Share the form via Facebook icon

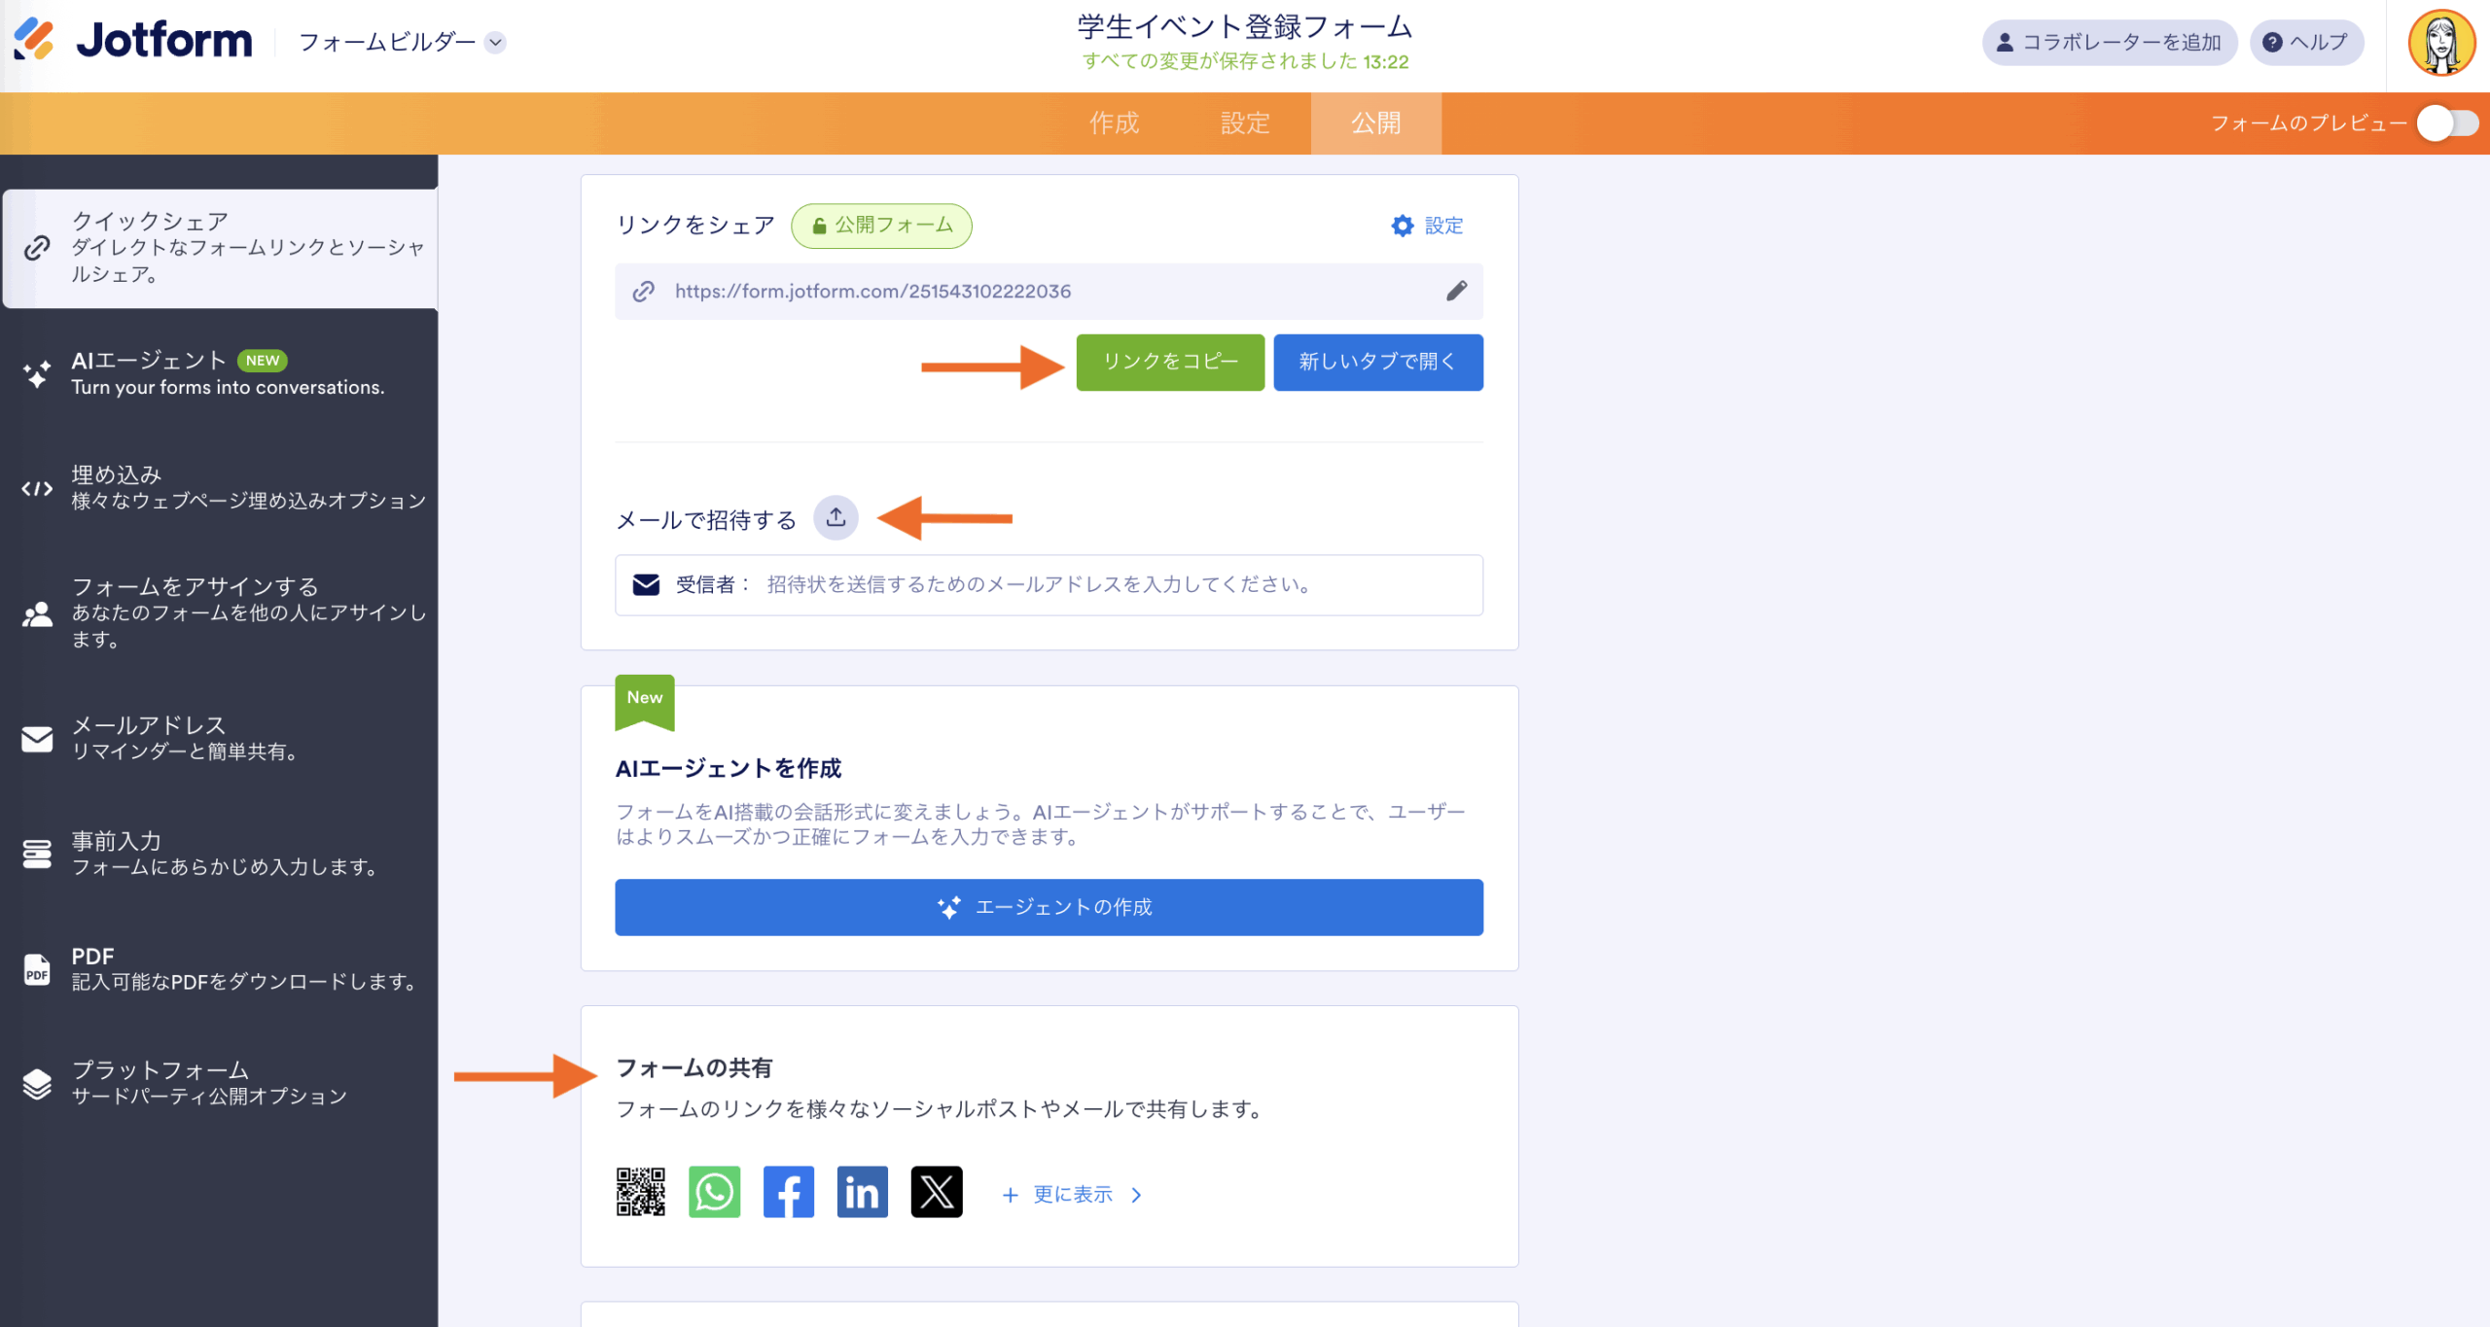click(x=789, y=1192)
